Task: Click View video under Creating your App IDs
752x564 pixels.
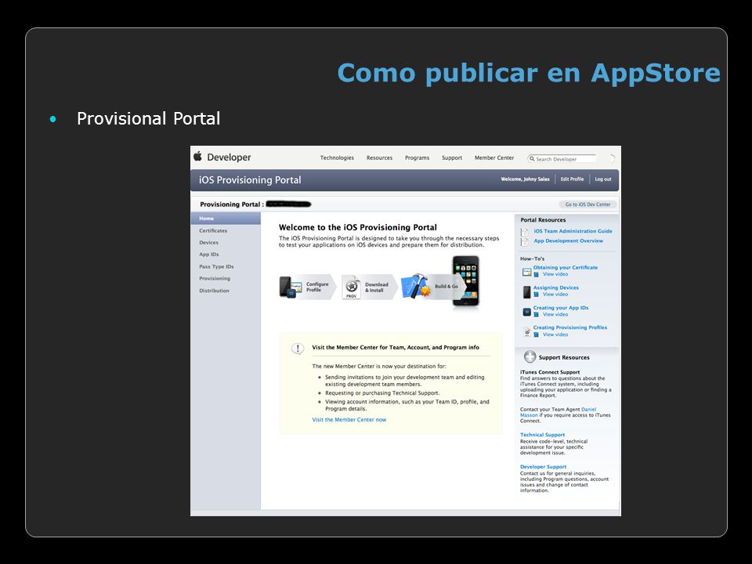Action: 555,315
